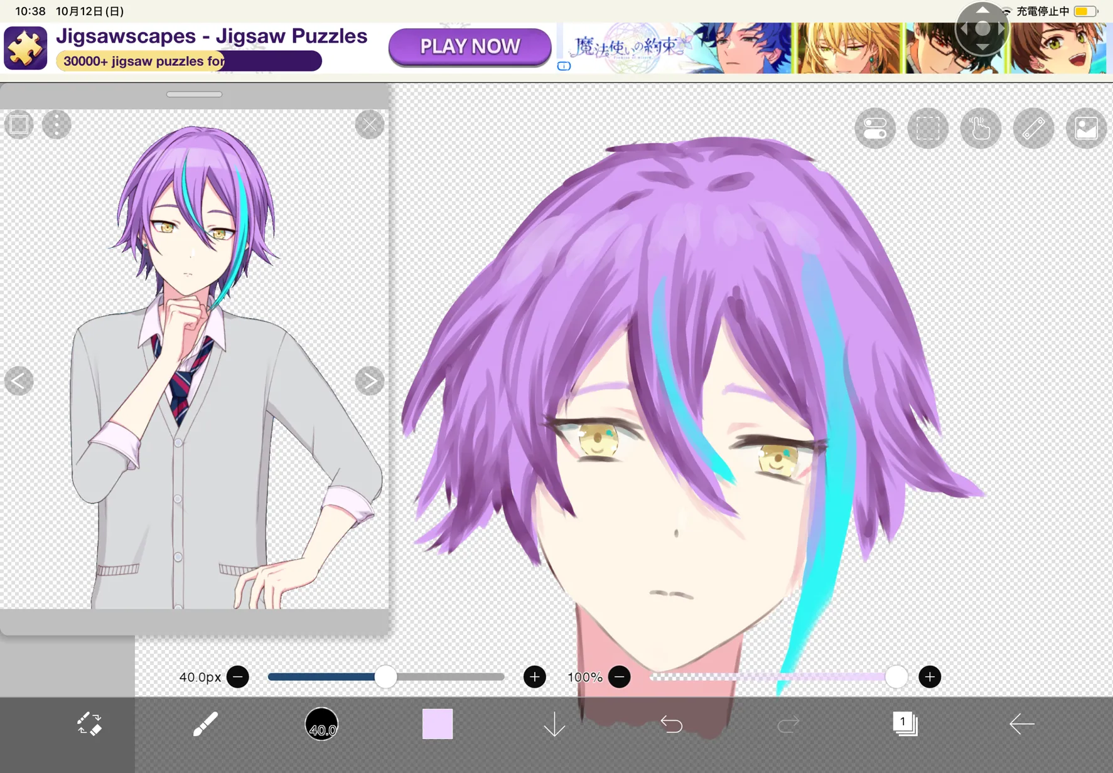This screenshot has height=773, width=1113.
Task: Show the previous reference image
Action: 19,381
